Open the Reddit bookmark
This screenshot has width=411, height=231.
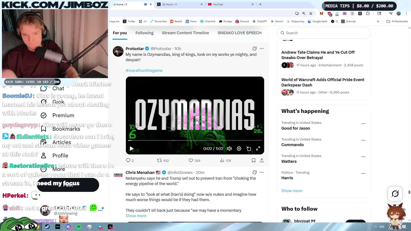pyautogui.click(x=176, y=21)
